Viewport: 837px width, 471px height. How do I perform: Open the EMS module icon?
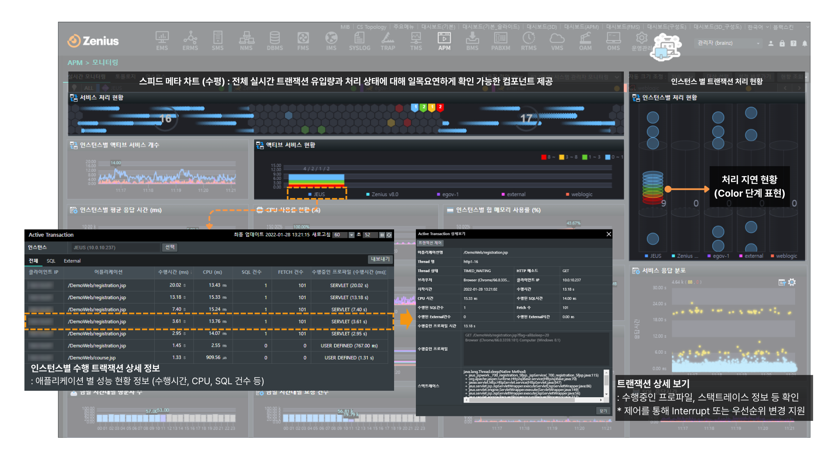coord(162,41)
